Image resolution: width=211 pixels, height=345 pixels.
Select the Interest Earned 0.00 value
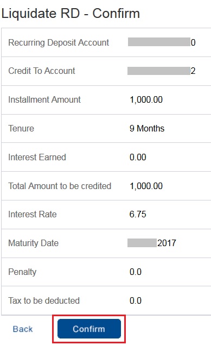138,157
